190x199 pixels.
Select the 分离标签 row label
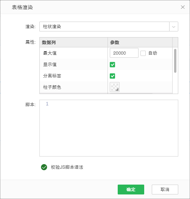pyautogui.click(x=52, y=76)
